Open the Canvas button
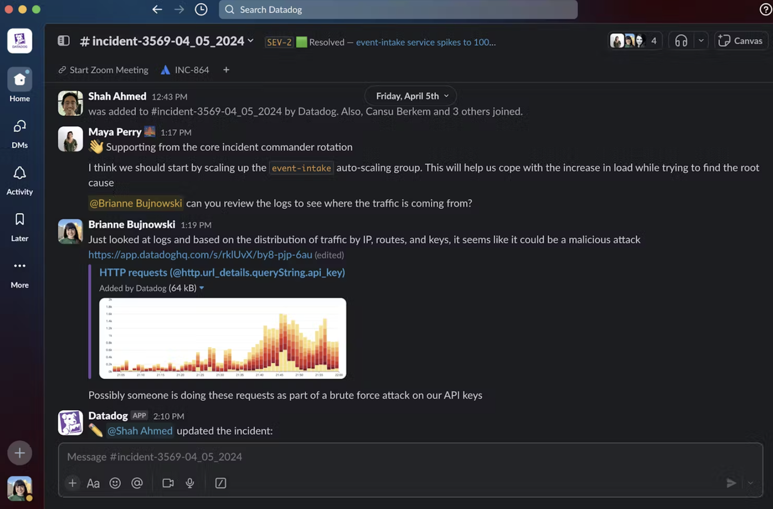This screenshot has width=773, height=509. (x=741, y=41)
